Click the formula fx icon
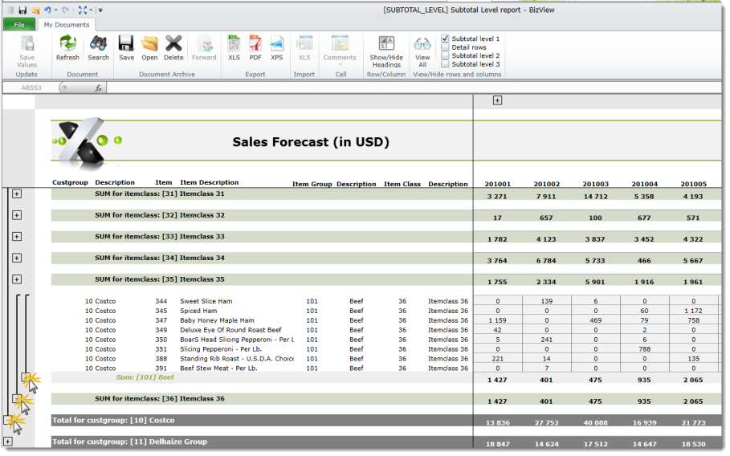This screenshot has height=456, width=730. tap(98, 88)
